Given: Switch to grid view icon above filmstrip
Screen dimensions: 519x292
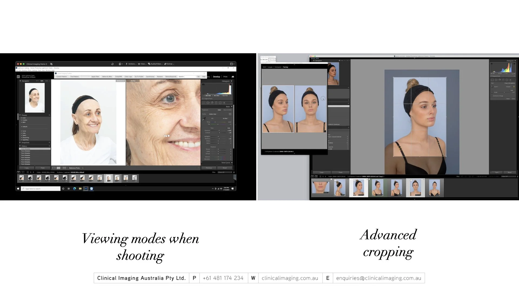Looking at the screenshot, I should [28, 172].
